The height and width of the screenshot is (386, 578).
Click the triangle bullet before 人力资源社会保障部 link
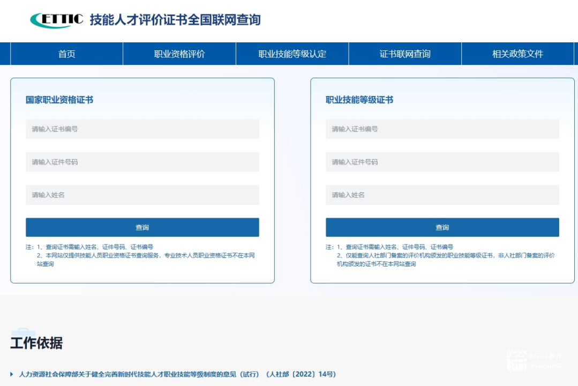(x=12, y=374)
